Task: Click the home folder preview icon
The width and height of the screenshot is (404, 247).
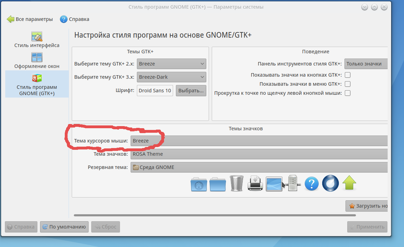Action: [x=199, y=184]
